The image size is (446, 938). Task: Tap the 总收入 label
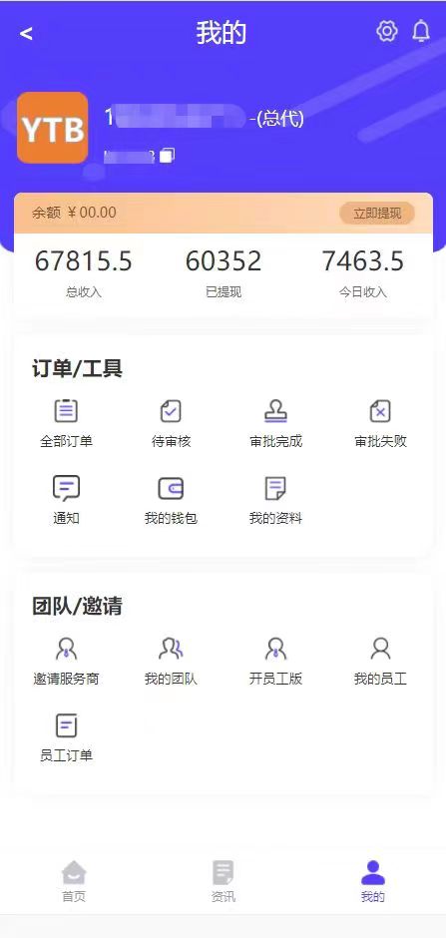pyautogui.click(x=84, y=292)
